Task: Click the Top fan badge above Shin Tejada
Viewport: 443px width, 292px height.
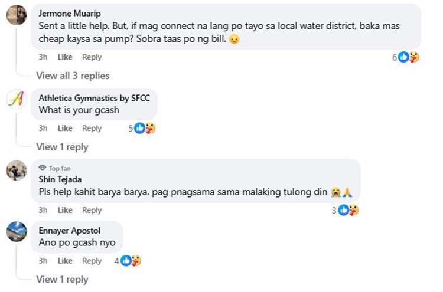Action: pyautogui.click(x=58, y=168)
